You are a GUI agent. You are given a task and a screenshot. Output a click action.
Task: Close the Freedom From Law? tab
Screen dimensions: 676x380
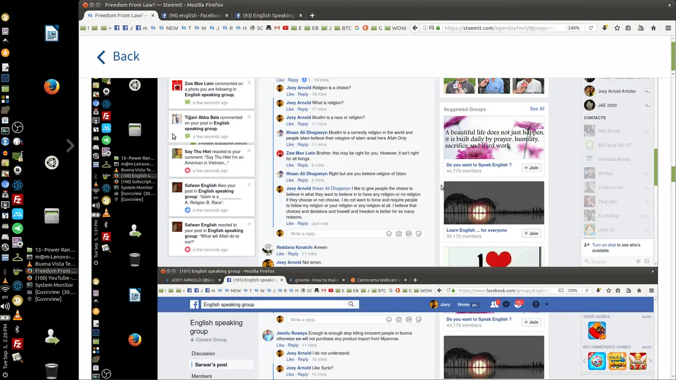pyautogui.click(x=153, y=15)
